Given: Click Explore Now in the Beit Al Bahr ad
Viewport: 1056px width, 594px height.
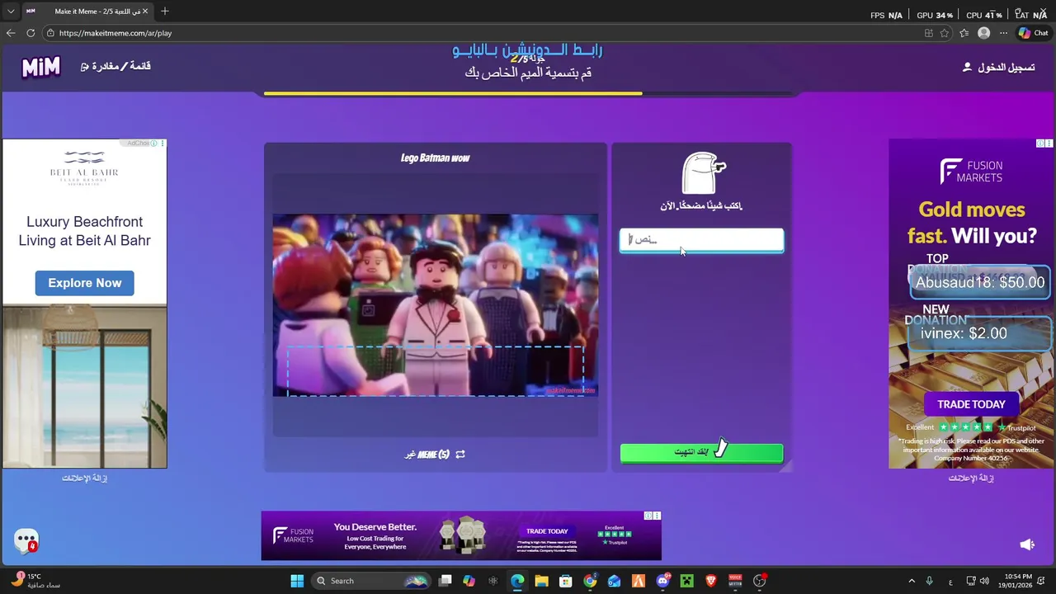Looking at the screenshot, I should tap(84, 283).
